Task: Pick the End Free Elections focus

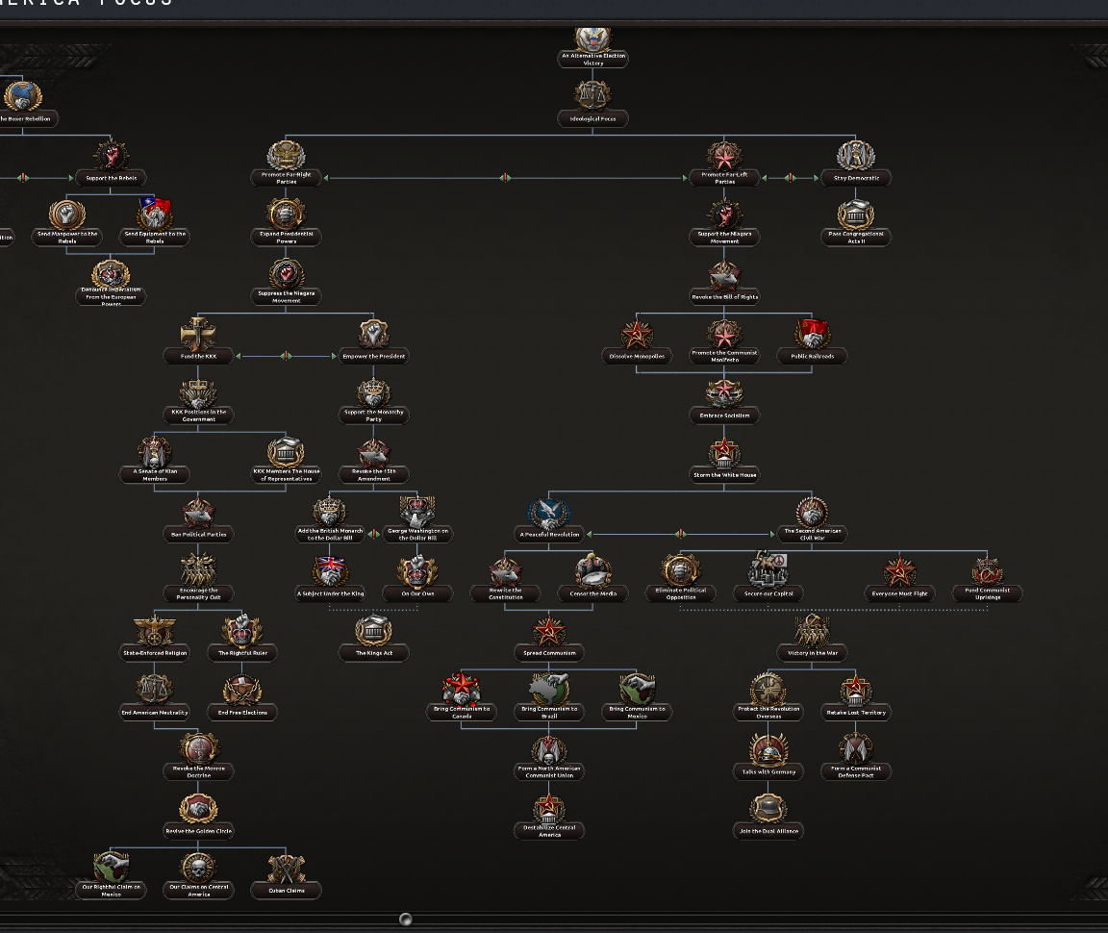Action: 242,698
